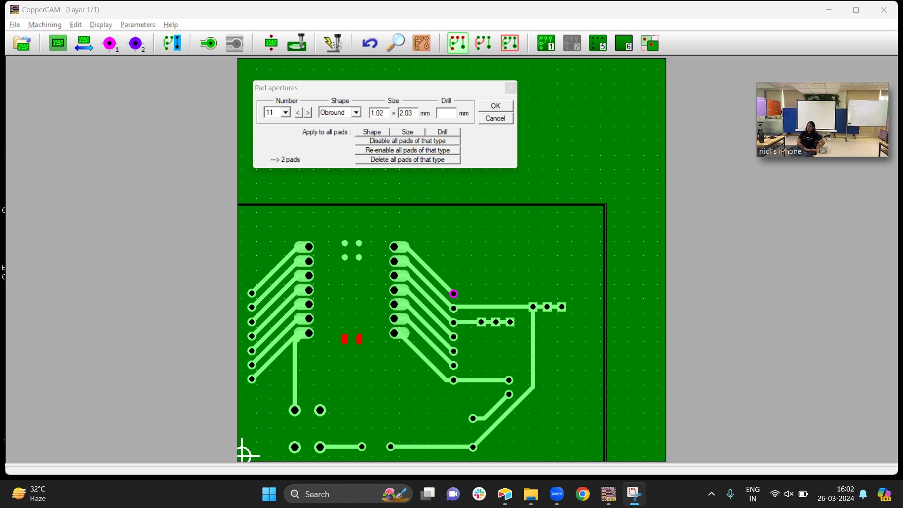This screenshot has width=903, height=508.
Task: Show hidden system tray icons
Action: tap(712, 494)
